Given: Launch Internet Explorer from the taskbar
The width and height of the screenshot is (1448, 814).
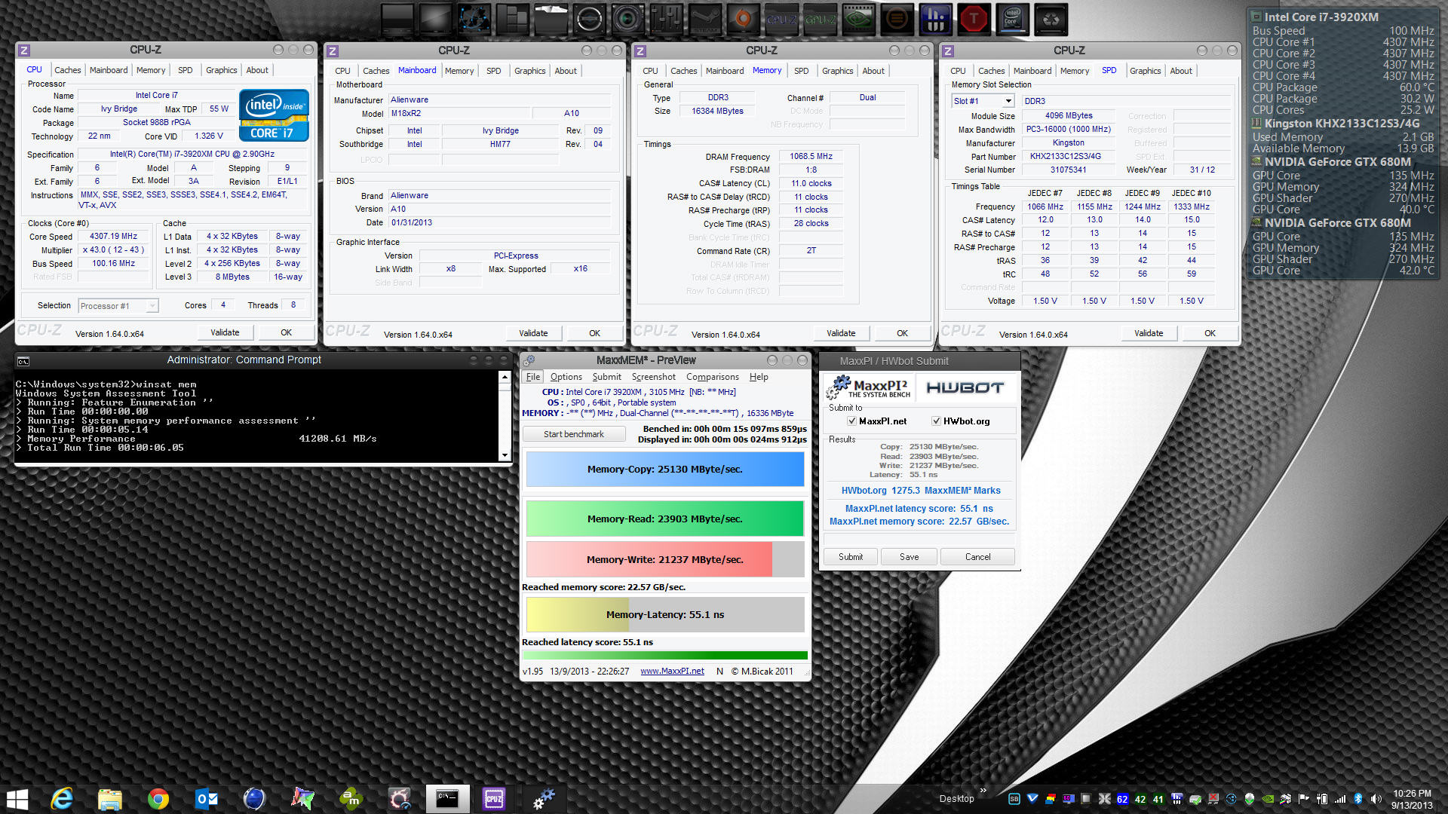Looking at the screenshot, I should [62, 799].
